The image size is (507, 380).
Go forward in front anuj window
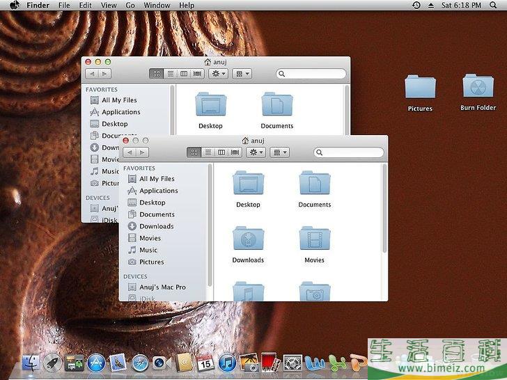(142, 152)
